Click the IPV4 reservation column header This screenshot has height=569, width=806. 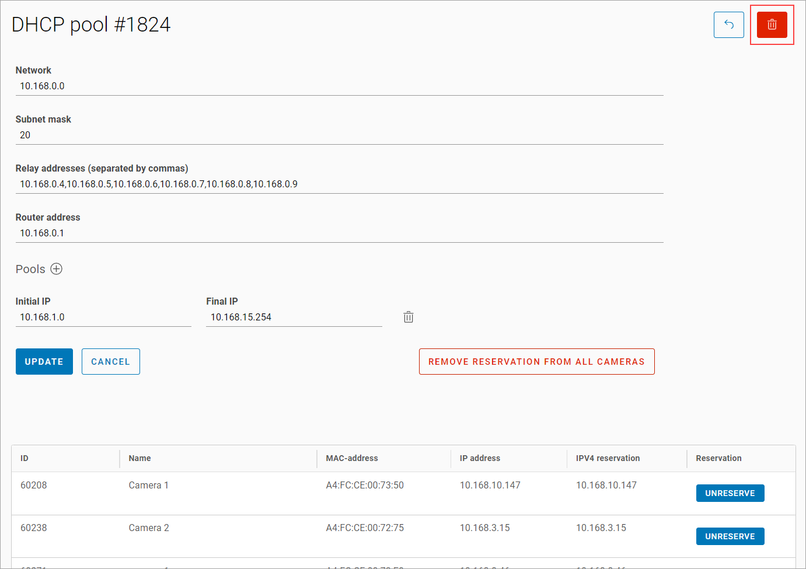point(608,458)
